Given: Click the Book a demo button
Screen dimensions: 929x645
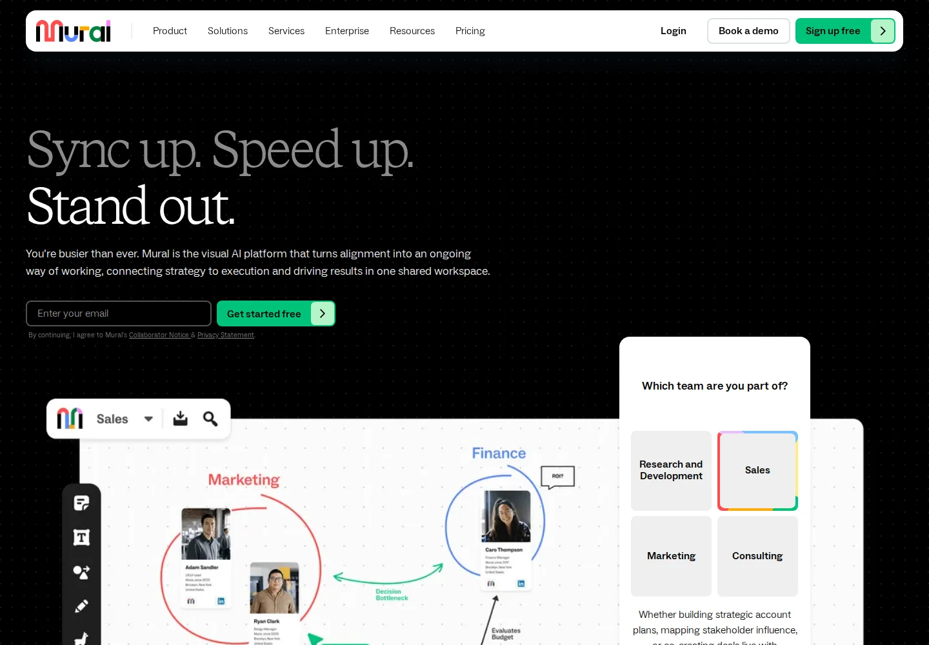Looking at the screenshot, I should [748, 31].
